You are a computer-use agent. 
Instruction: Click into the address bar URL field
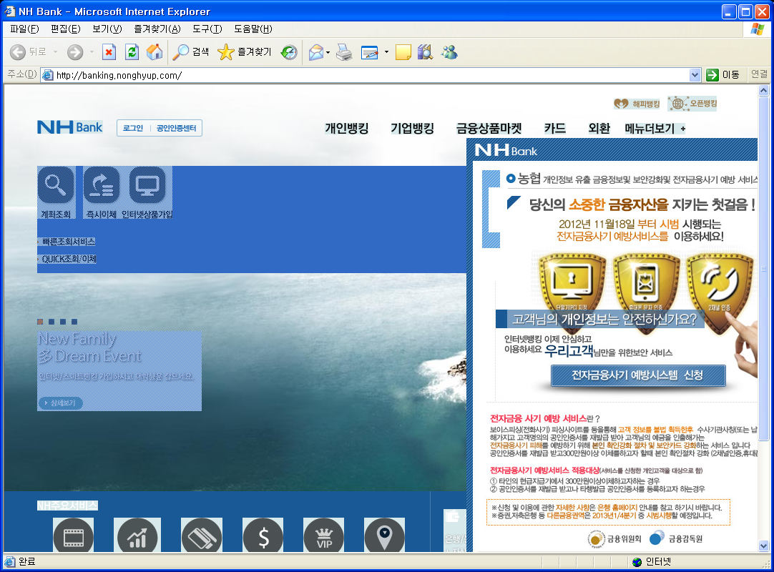366,75
